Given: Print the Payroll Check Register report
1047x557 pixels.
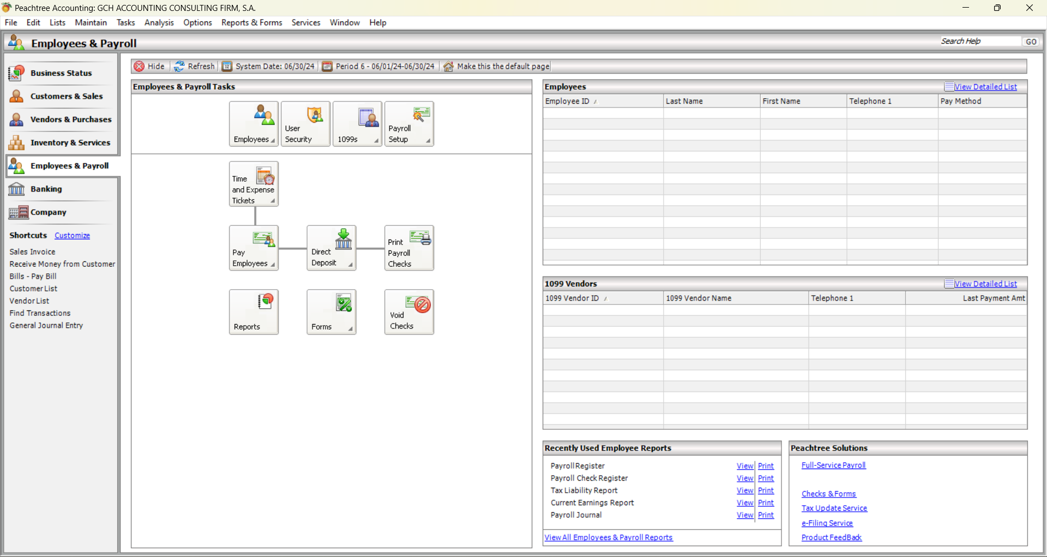Looking at the screenshot, I should point(766,478).
